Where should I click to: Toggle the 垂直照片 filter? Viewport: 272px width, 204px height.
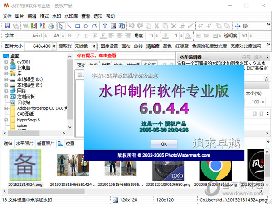46,144
